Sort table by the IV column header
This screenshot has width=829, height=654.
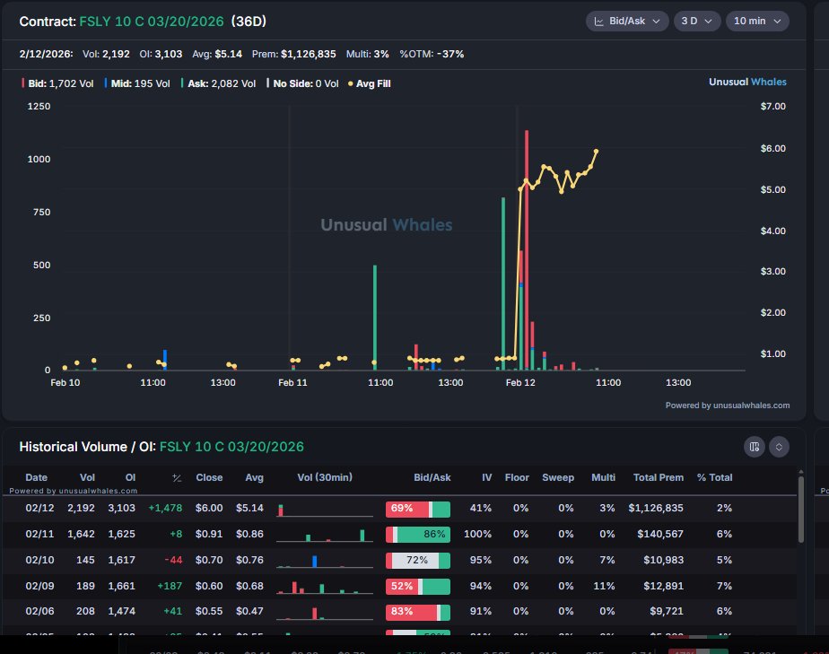pyautogui.click(x=486, y=478)
